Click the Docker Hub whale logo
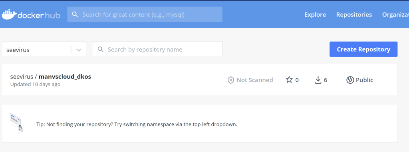Screen dimensions: 409x152 [9, 14]
